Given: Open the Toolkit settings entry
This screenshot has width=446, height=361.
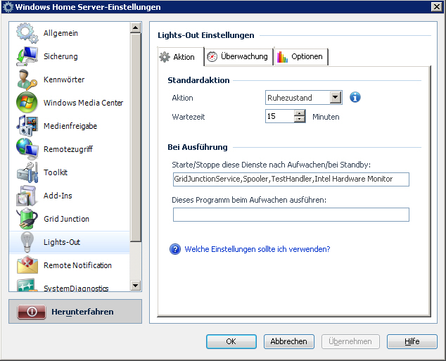Looking at the screenshot, I should click(x=70, y=172).
